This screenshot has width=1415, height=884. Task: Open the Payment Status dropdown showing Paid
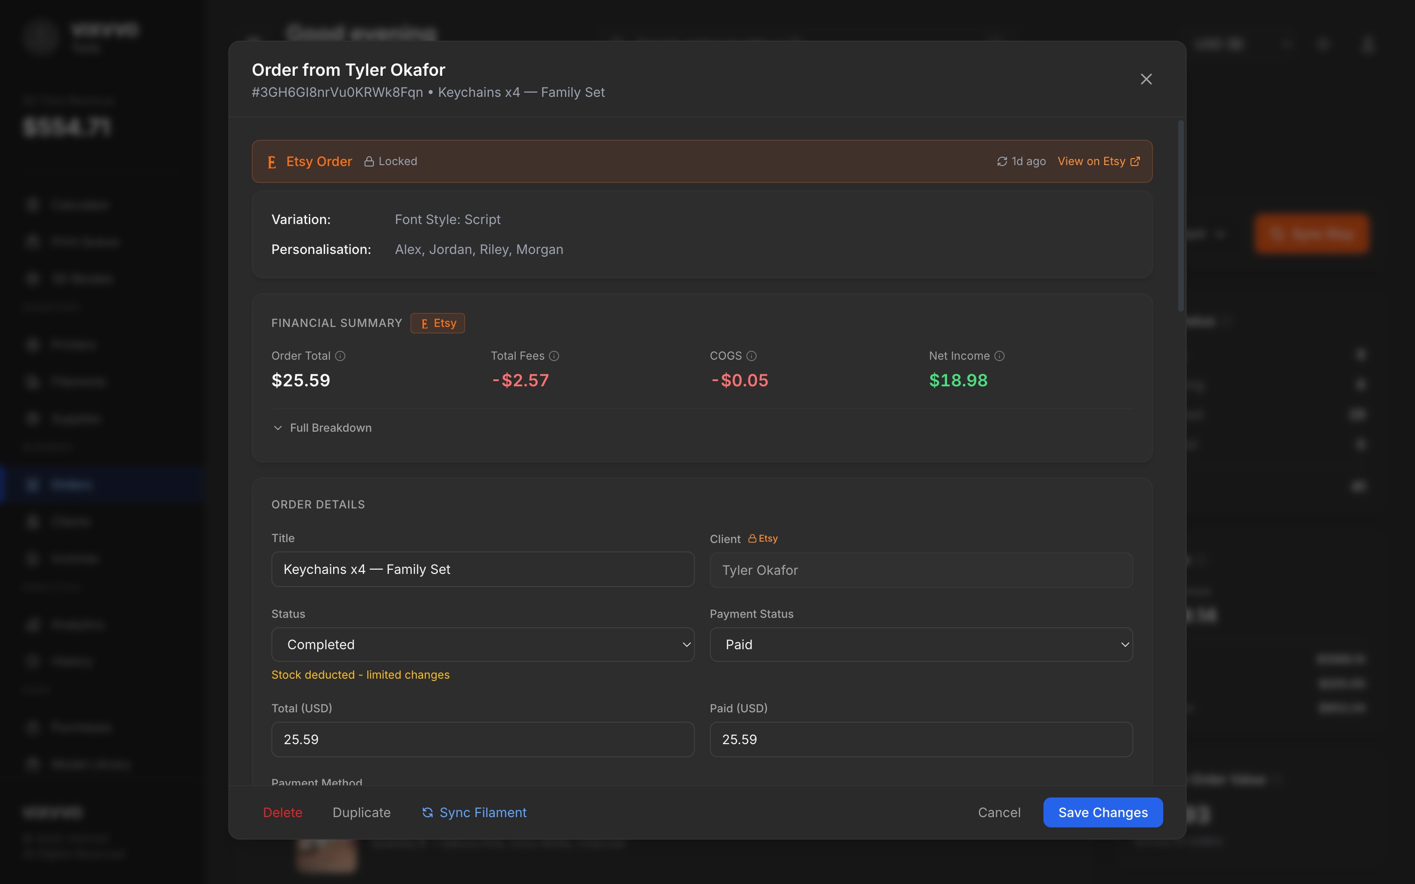click(x=921, y=645)
